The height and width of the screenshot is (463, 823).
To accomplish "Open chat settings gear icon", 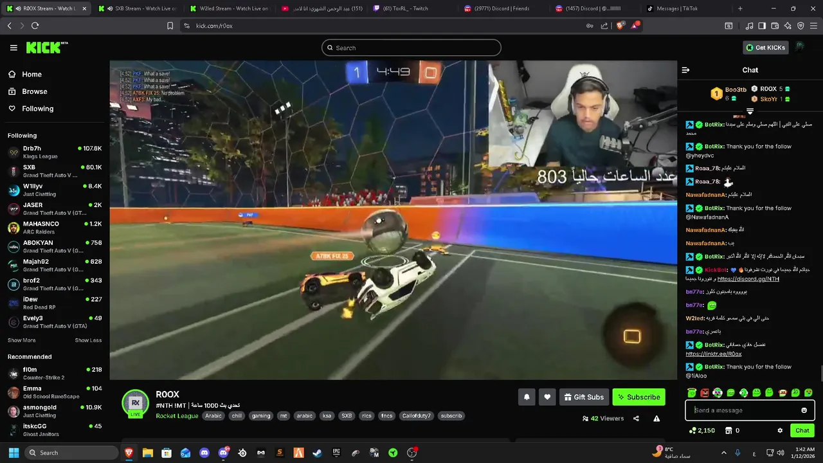I will pos(780,430).
